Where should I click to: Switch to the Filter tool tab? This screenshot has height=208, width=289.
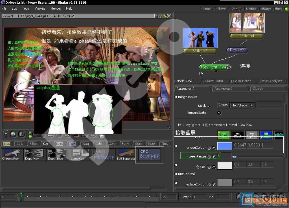(x=33, y=144)
